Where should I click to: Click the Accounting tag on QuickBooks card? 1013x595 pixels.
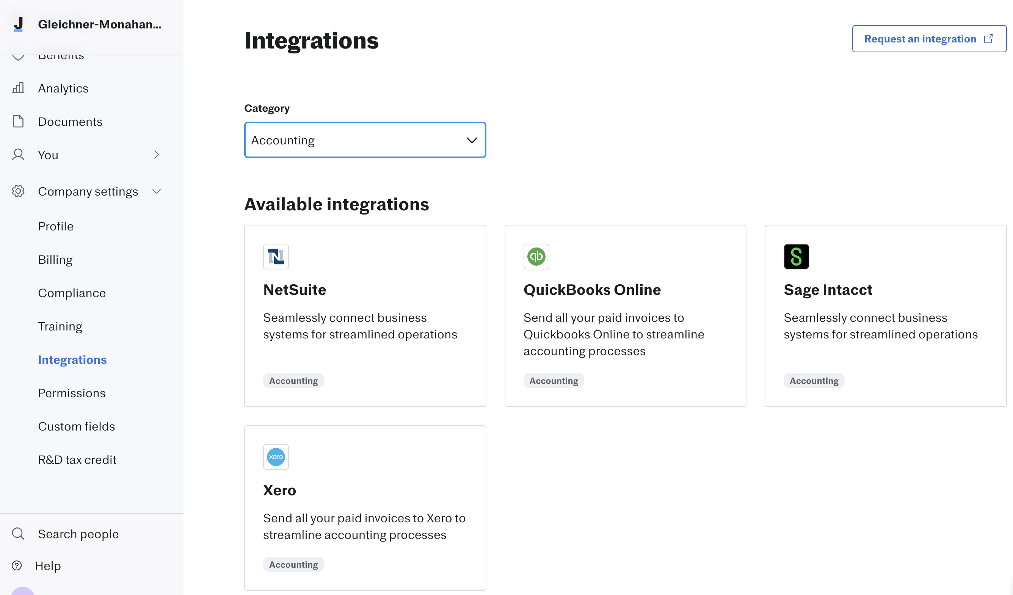pos(554,380)
